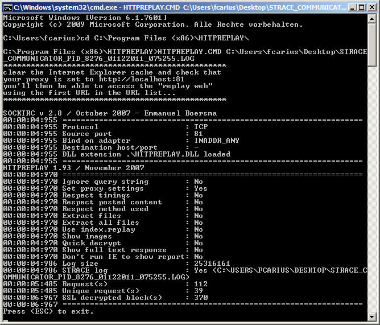The width and height of the screenshot is (380, 325).
Task: Click the 'STRACE log : Yes' line
Action: [x=185, y=270]
